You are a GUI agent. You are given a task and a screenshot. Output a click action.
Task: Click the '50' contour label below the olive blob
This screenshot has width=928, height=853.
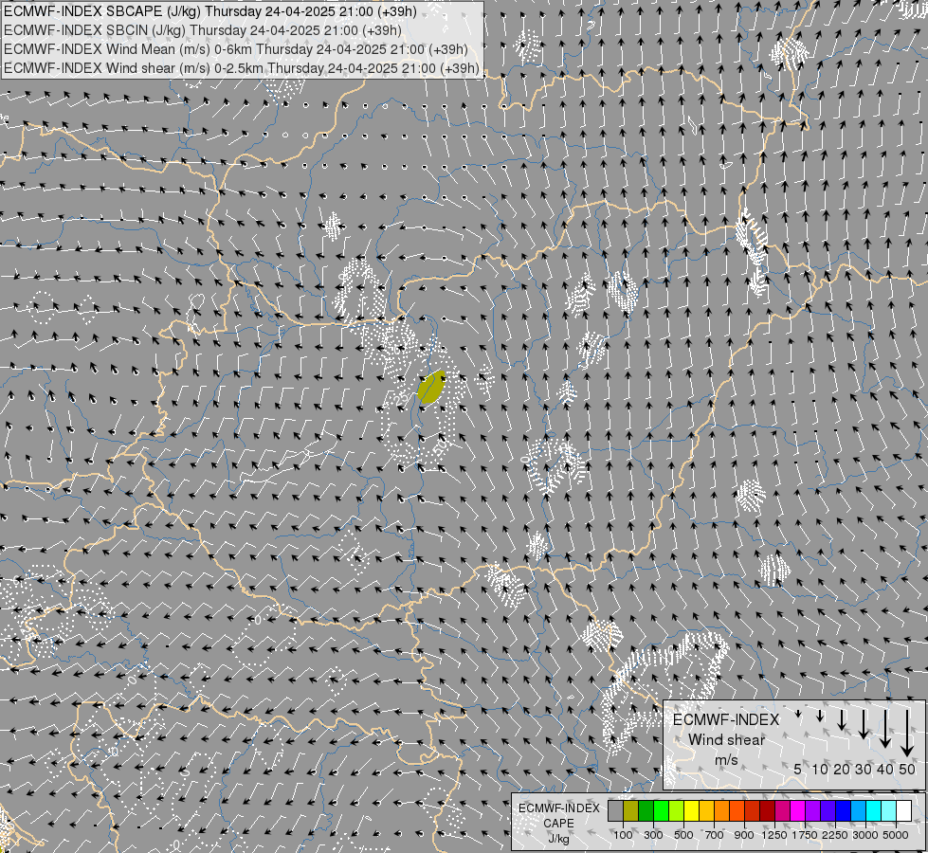click(439, 447)
